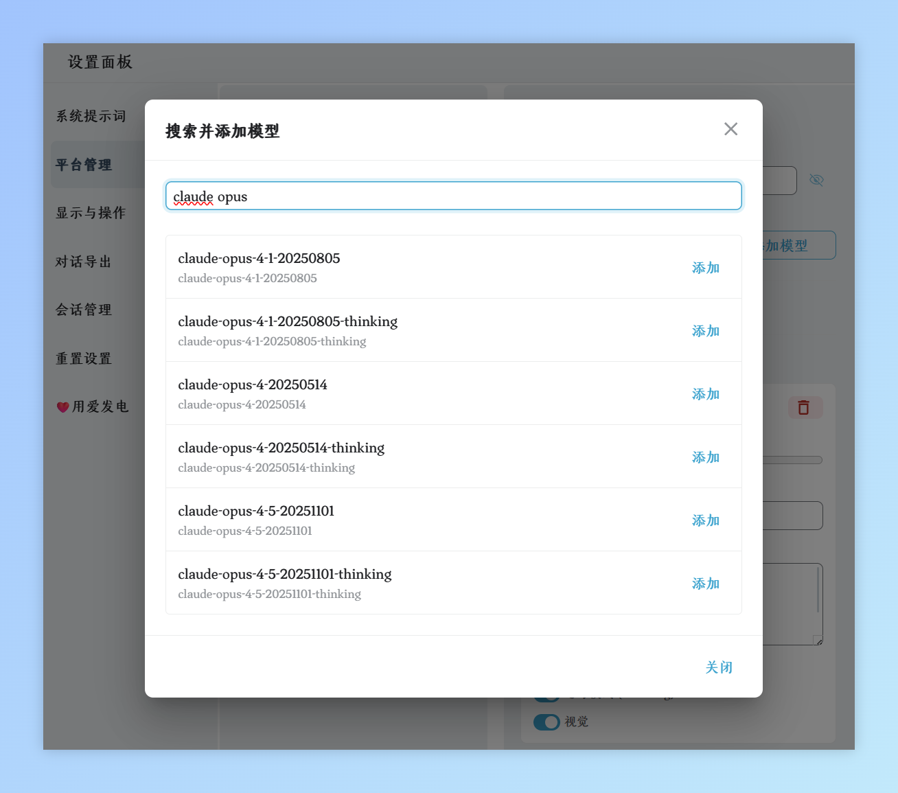Add claude-opus-4-5-20251101-thinking model

tap(705, 584)
